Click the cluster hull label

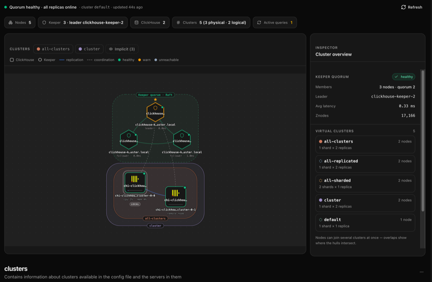[x=155, y=226]
